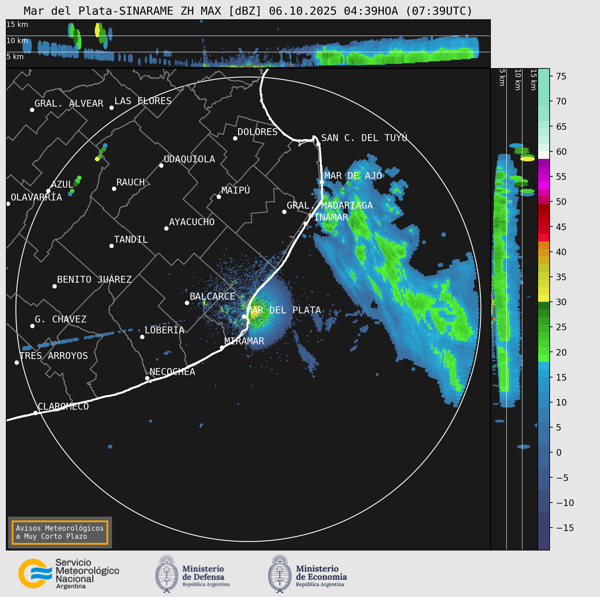600x597 pixels.
Task: Click the Gral. Madariaga city marker dot
Action: coord(284,212)
